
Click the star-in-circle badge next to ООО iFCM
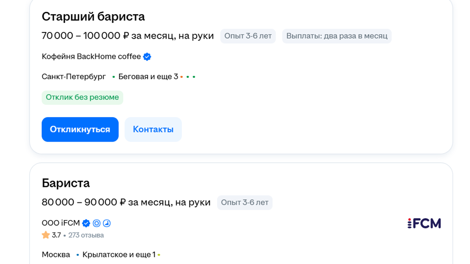click(96, 223)
